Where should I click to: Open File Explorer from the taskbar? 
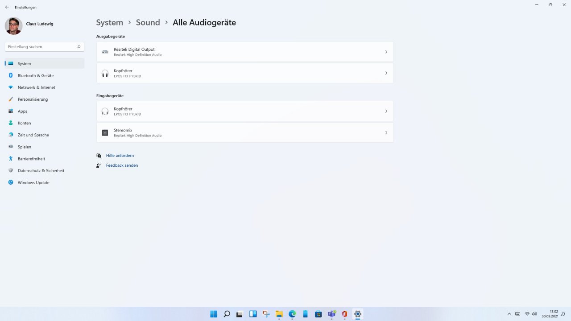[279, 314]
